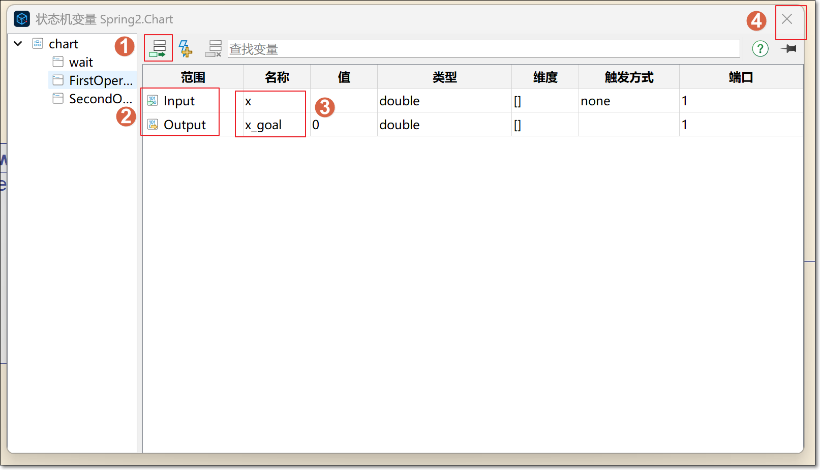Screen dimensions: 820x470
Task: Select the Input scope cell
Action: tap(193, 101)
